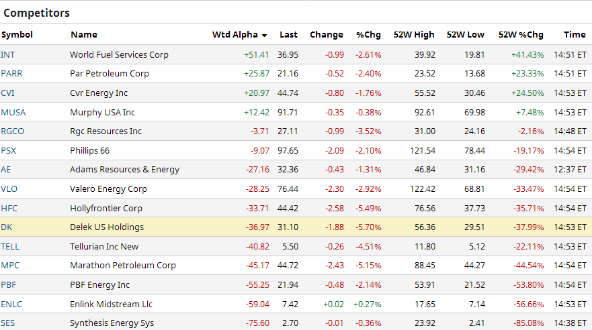Click the +25.87 weighted alpha value

257,74
